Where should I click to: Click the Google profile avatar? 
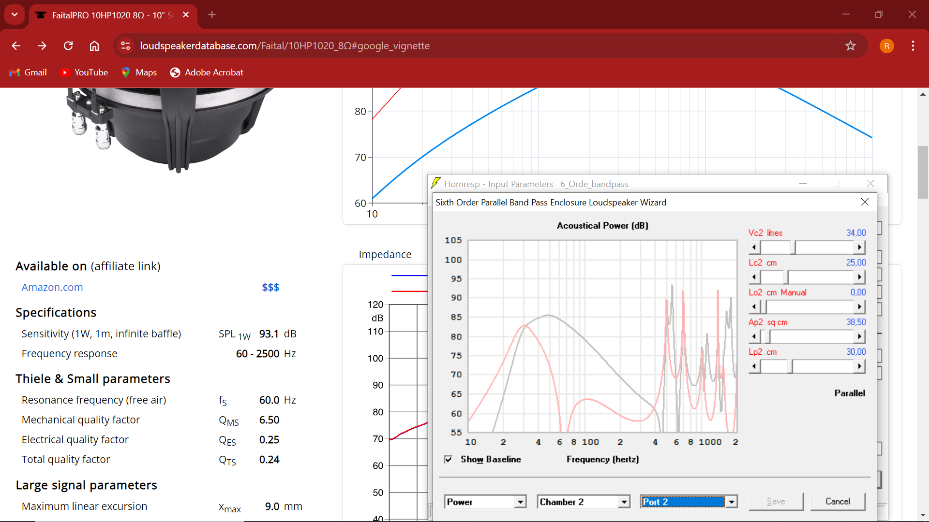click(x=886, y=46)
